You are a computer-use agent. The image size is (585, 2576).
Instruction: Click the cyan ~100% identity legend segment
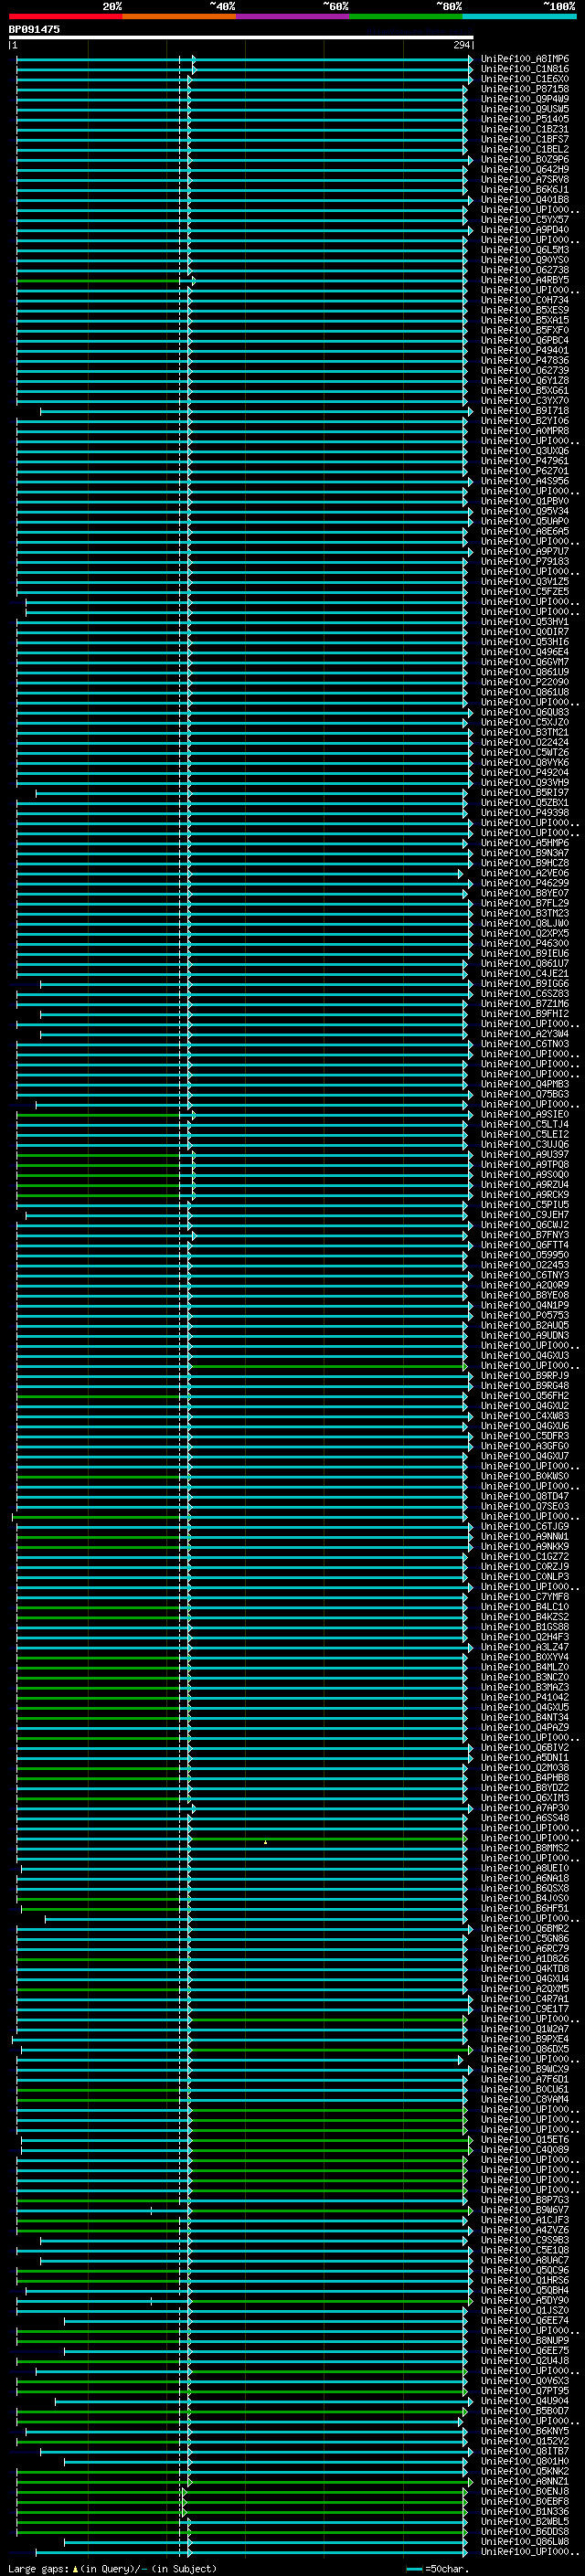[x=520, y=16]
